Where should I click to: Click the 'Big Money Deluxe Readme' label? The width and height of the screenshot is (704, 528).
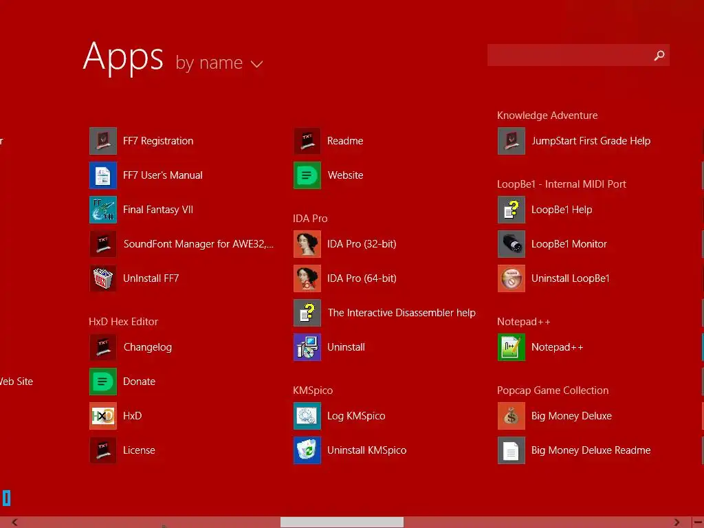(591, 450)
